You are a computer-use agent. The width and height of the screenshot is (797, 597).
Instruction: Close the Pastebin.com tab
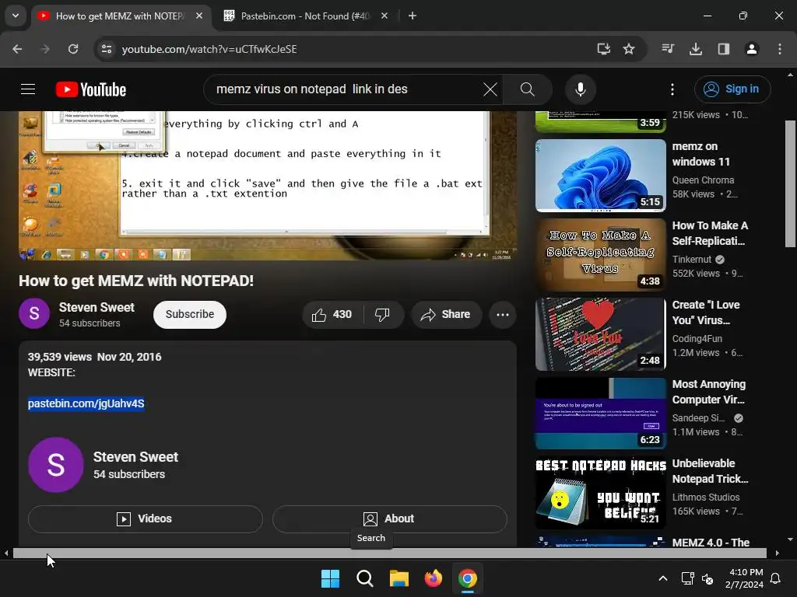click(x=384, y=16)
